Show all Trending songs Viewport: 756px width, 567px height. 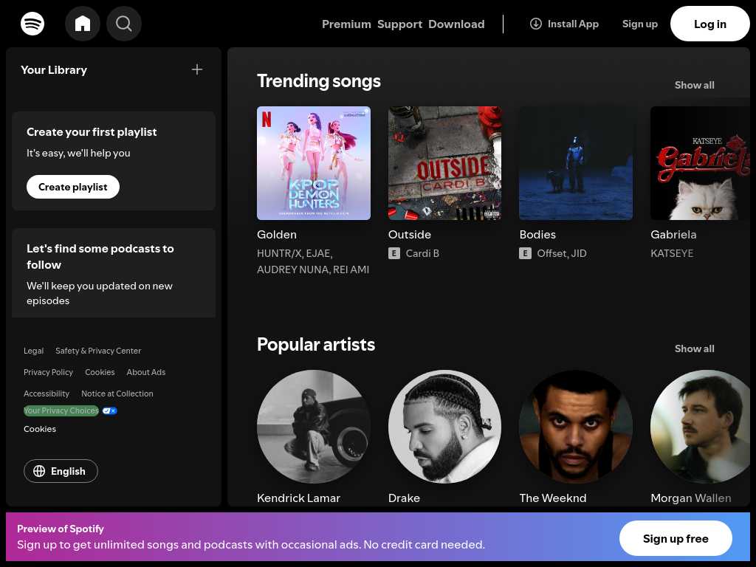pos(694,85)
